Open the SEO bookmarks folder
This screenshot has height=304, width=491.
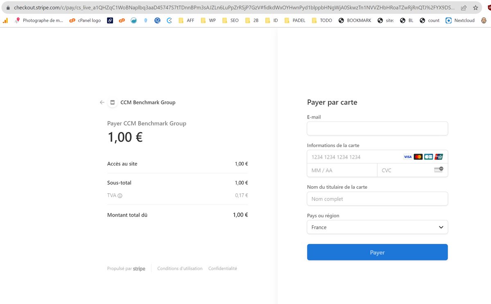pyautogui.click(x=230, y=20)
